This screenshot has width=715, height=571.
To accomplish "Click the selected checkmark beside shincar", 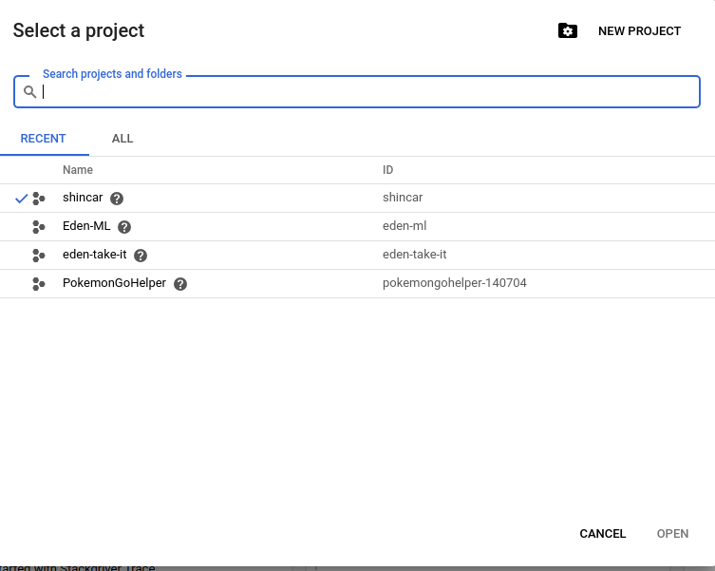I will [21, 198].
